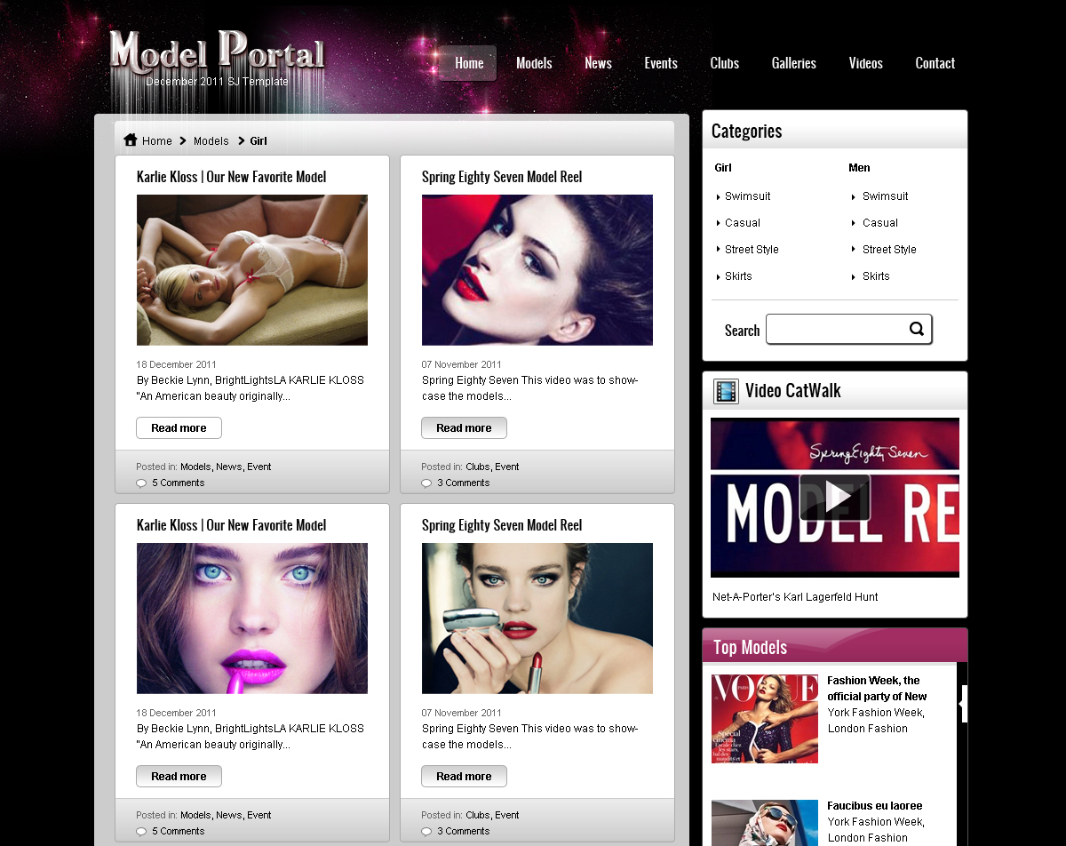Click the film strip icon beside Video CatWalk
The image size is (1066, 846).
point(726,391)
